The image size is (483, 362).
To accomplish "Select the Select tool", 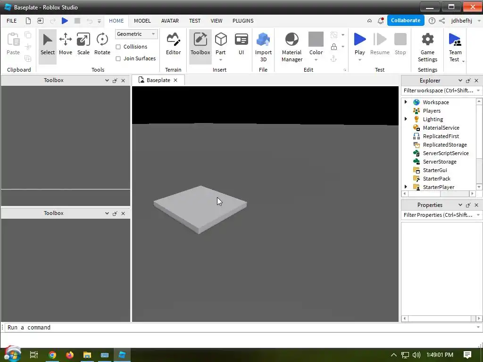I will (x=48, y=46).
